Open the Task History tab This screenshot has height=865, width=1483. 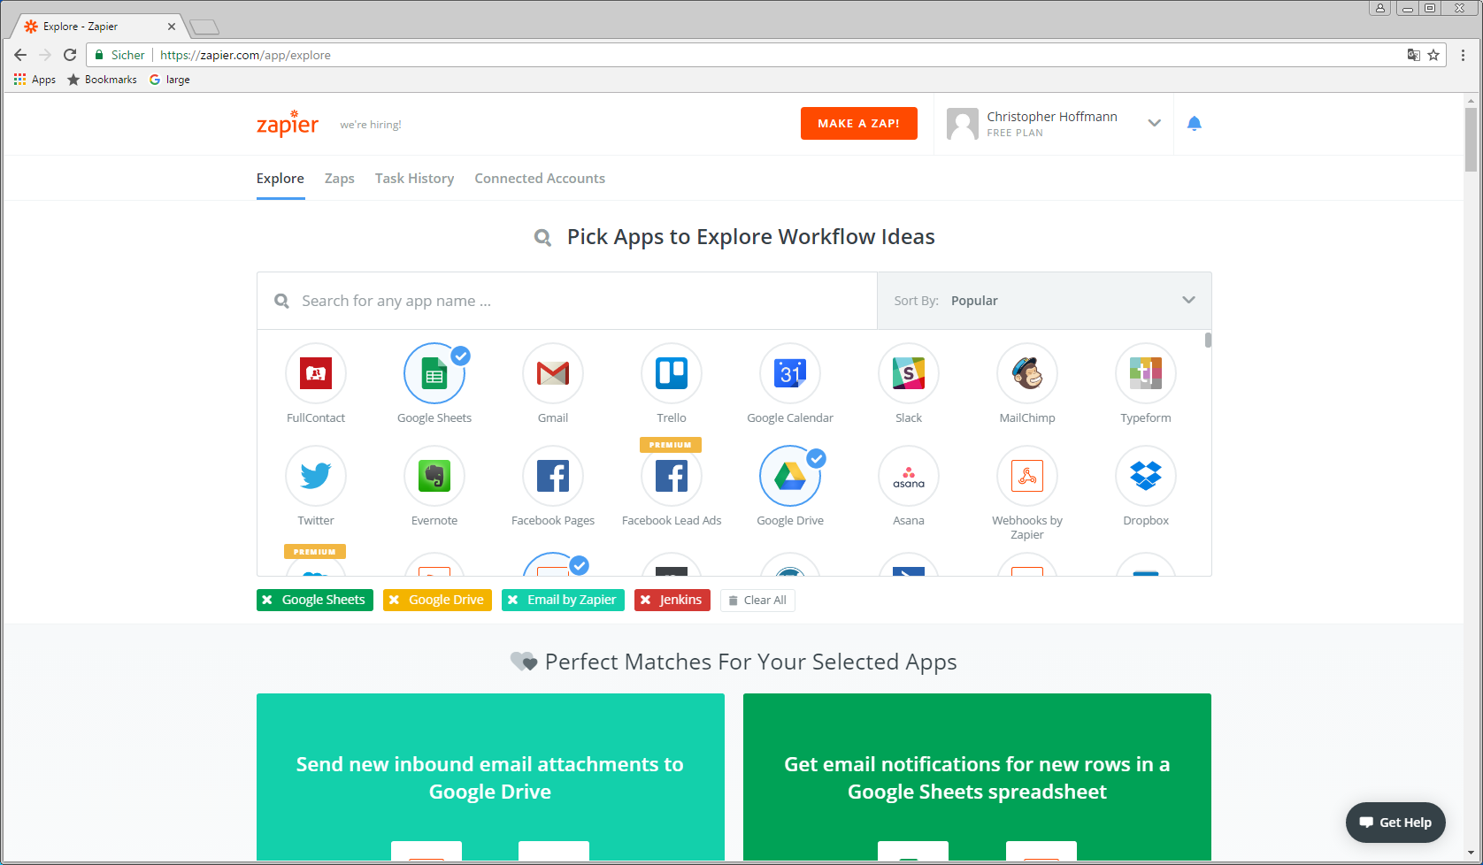click(x=414, y=179)
